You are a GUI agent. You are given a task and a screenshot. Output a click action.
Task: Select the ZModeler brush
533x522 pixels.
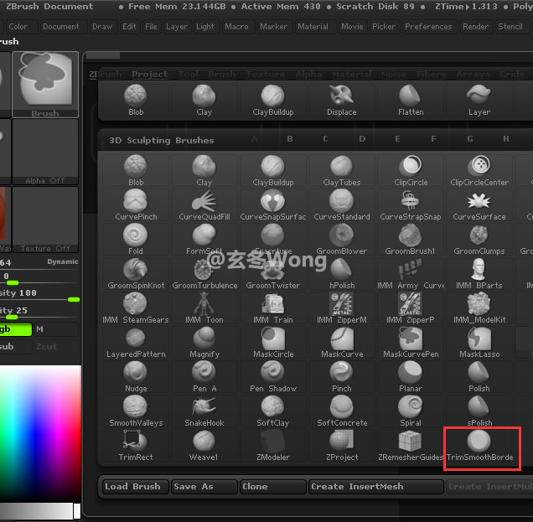pyautogui.click(x=273, y=446)
